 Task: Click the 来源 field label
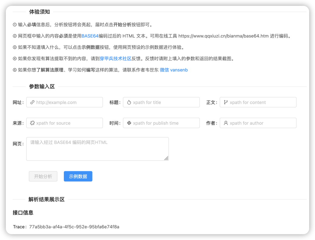(x=18, y=123)
